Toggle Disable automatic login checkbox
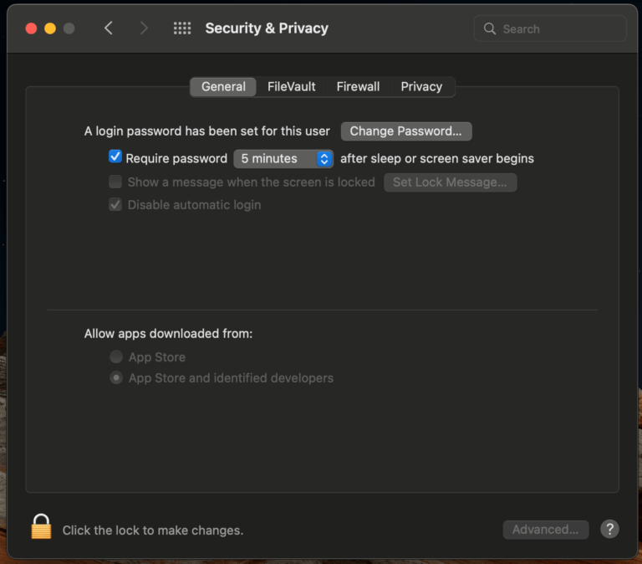Screen dimensions: 642x564 [115, 204]
